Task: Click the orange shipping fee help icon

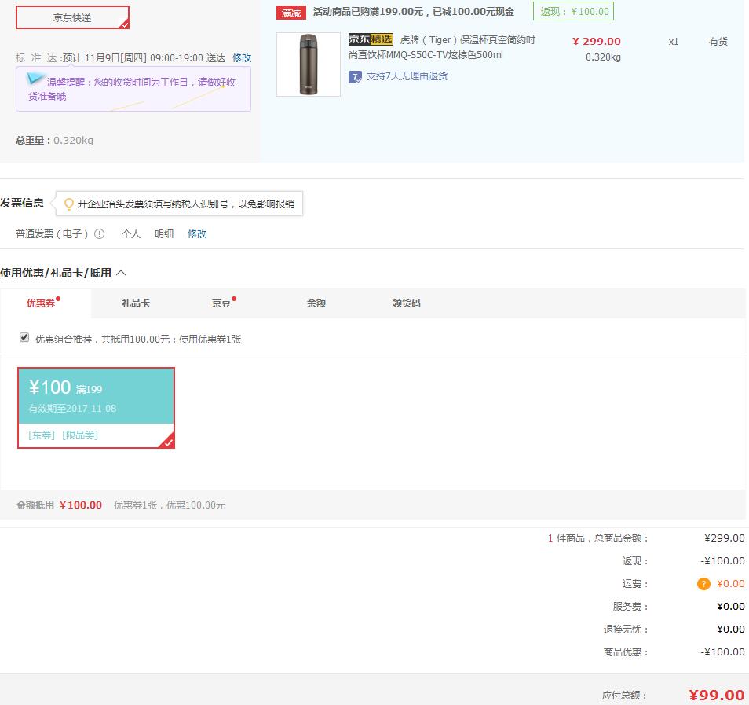Action: point(703,584)
